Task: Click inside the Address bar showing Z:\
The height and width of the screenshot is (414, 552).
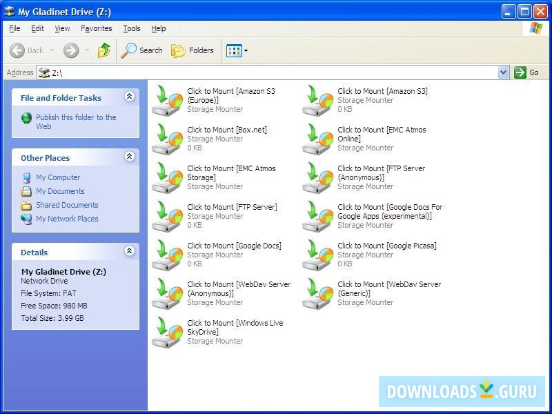Action: 138,72
